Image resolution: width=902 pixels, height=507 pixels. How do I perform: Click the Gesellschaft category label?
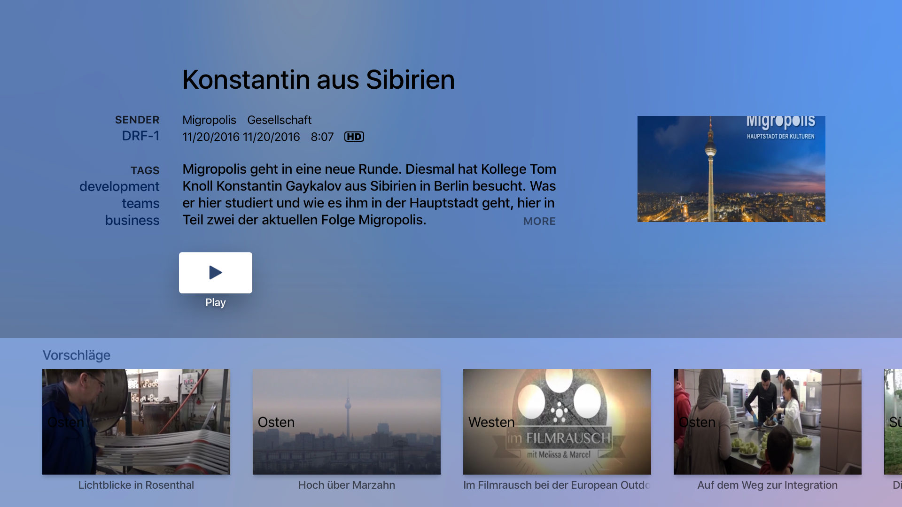point(279,120)
